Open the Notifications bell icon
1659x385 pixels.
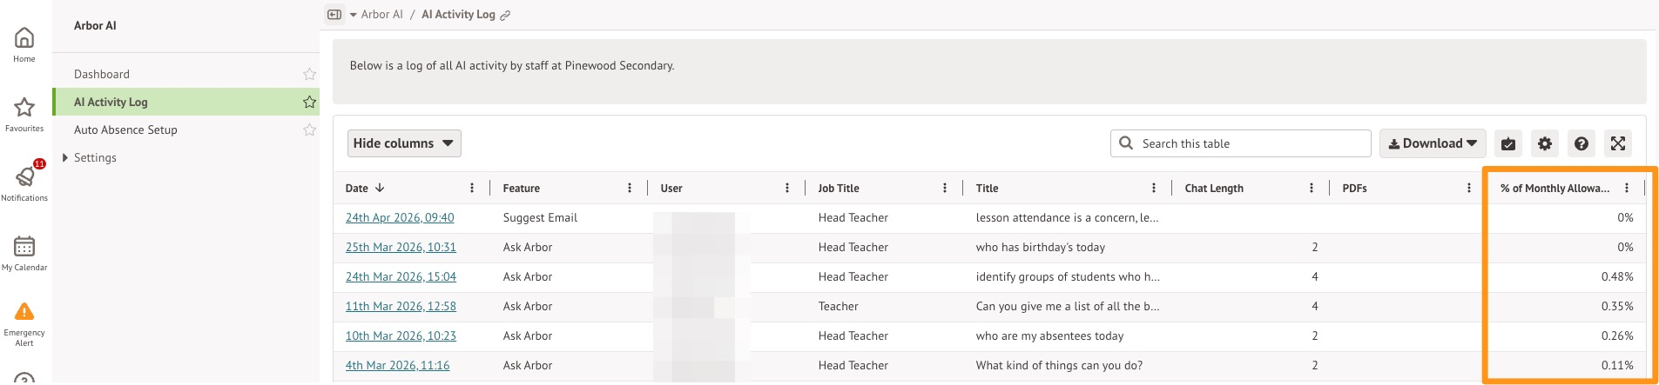[x=24, y=177]
